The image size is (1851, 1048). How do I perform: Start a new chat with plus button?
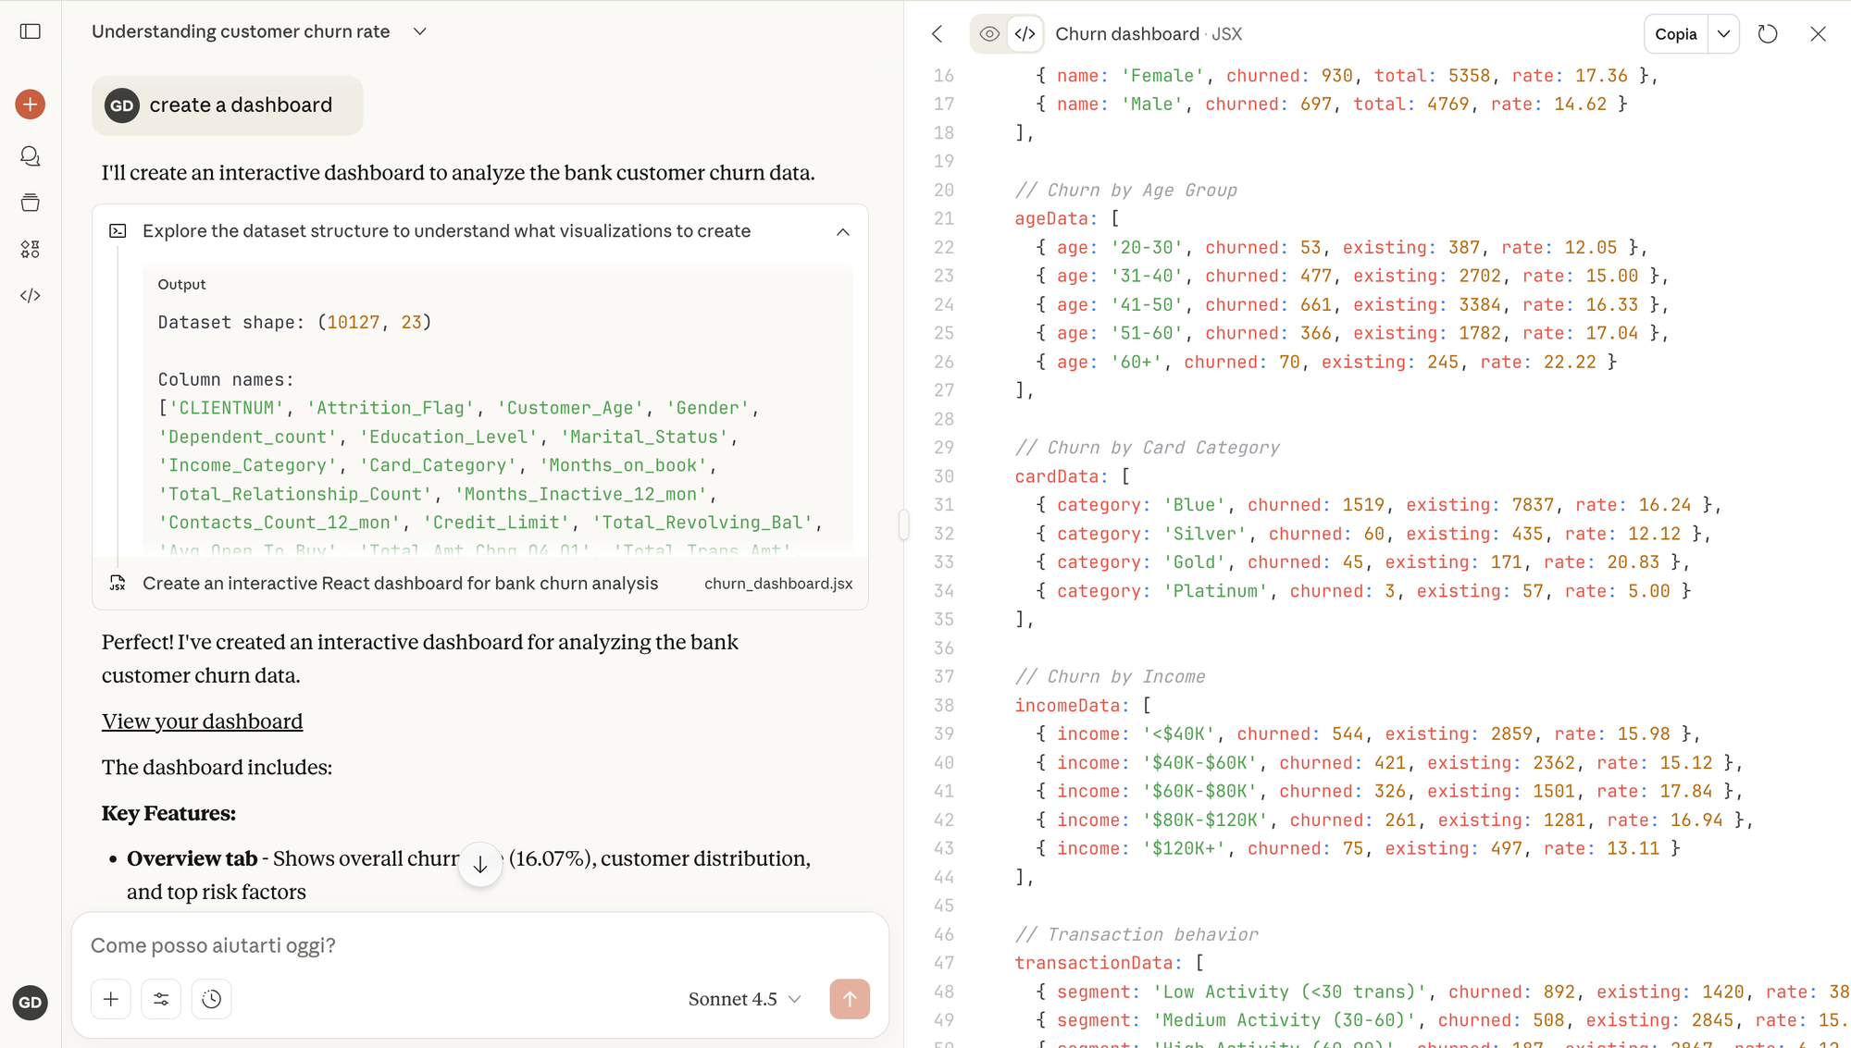coord(31,105)
